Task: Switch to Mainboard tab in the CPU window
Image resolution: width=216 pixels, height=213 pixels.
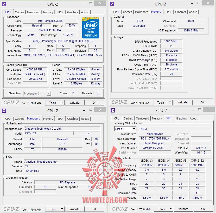Action: point(34,12)
